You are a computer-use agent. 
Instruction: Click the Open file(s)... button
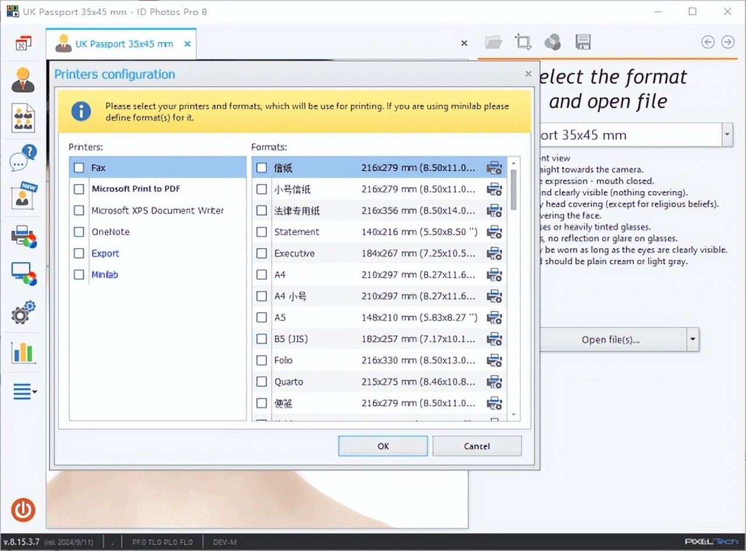tap(610, 340)
